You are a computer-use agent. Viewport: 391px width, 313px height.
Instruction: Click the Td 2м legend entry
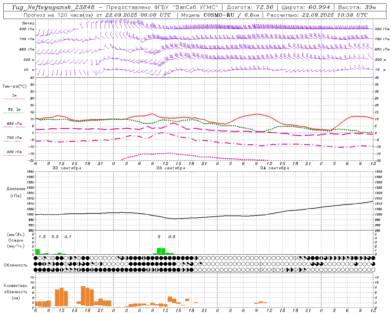(14, 111)
